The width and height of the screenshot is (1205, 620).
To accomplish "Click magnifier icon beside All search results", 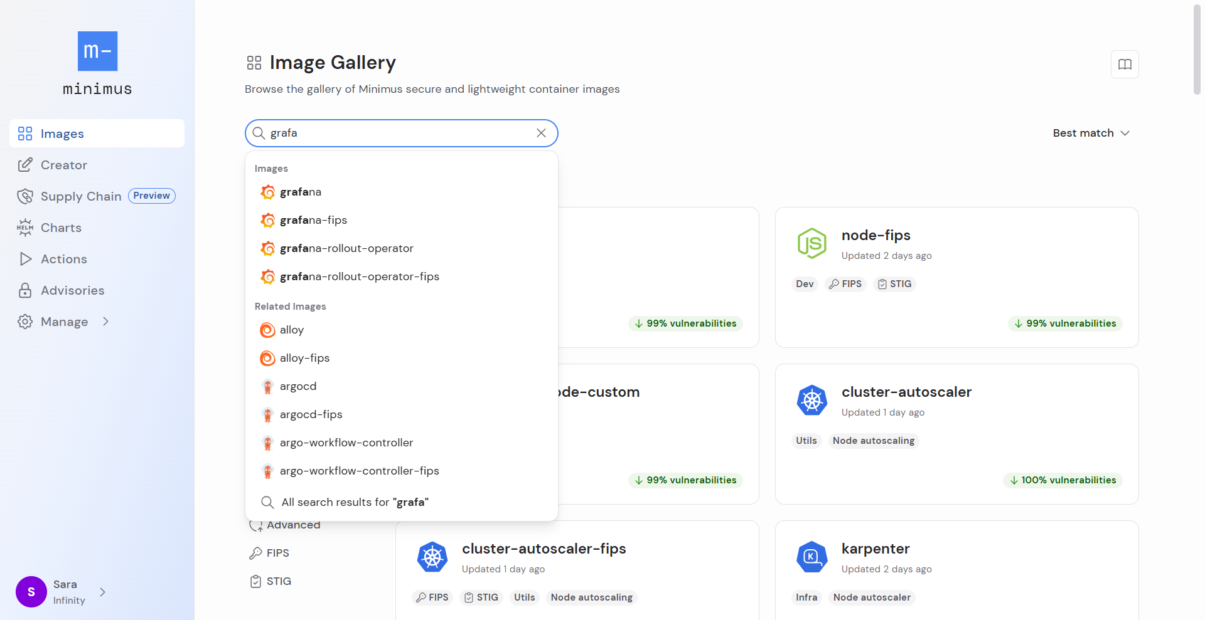I will coord(267,502).
